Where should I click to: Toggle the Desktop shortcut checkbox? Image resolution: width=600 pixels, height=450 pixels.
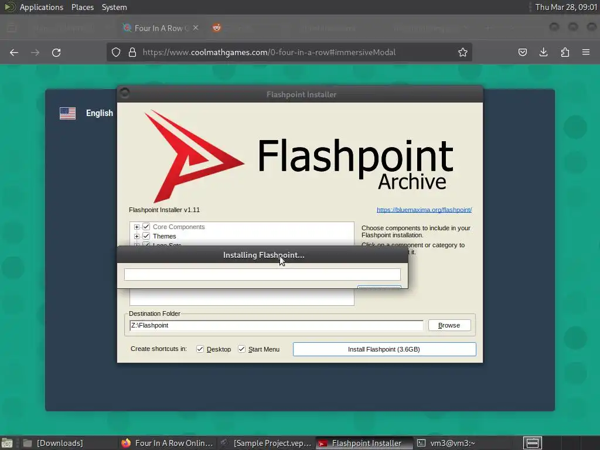click(200, 349)
